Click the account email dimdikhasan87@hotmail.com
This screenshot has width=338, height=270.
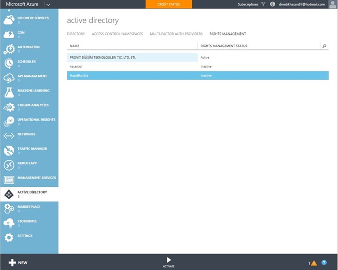coord(302,4)
